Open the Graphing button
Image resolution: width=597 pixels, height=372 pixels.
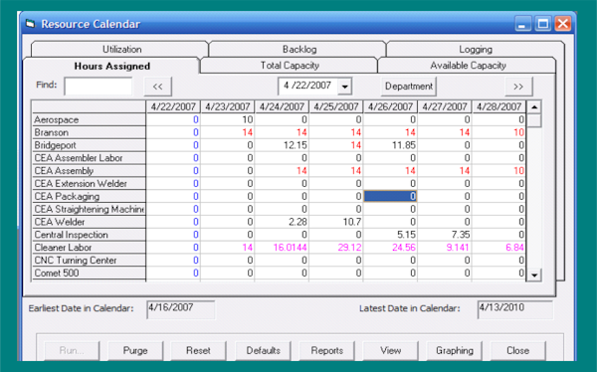[455, 350]
